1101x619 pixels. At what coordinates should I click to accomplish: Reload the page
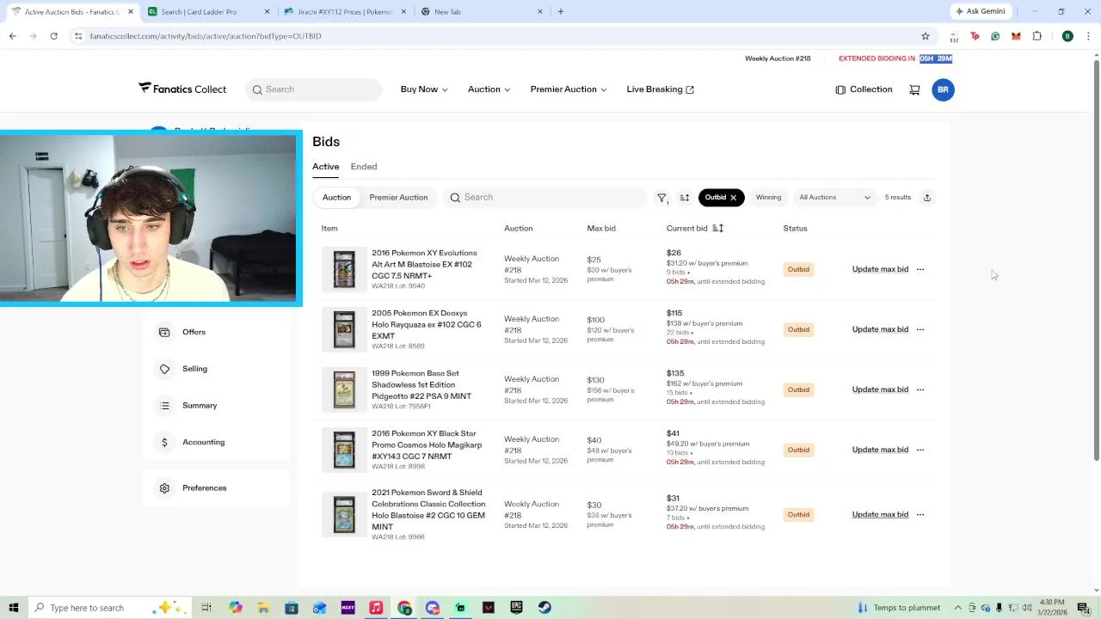tap(53, 36)
